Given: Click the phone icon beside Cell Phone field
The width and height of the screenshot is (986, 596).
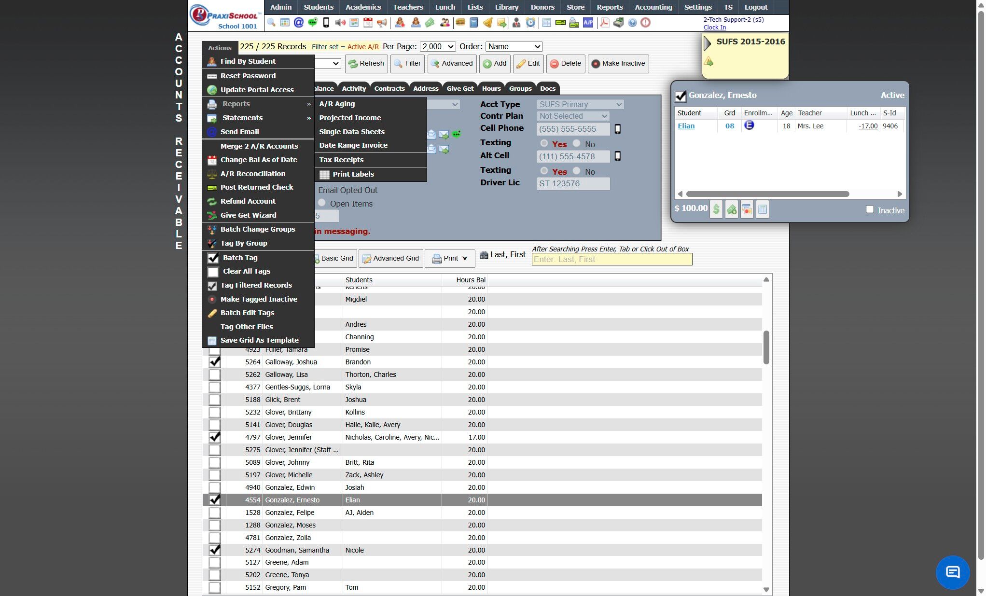Looking at the screenshot, I should (x=617, y=129).
